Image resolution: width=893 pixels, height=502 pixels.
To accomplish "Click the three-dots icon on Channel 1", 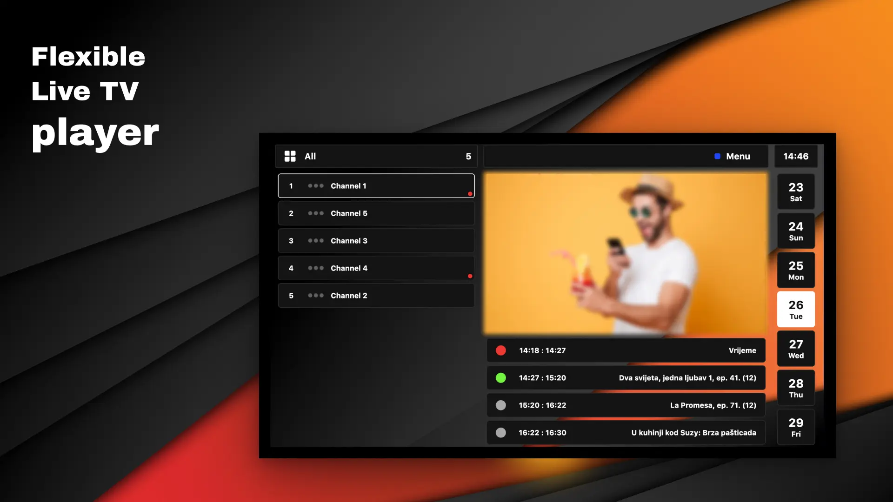I will coord(316,186).
